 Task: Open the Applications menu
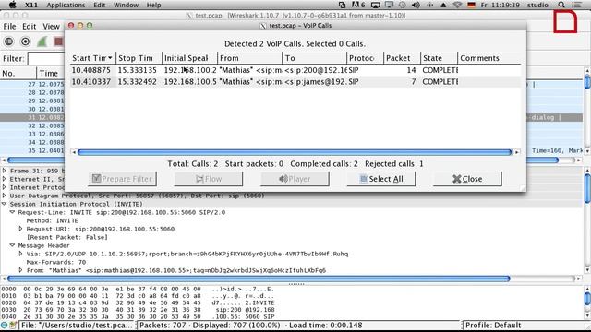(x=66, y=5)
